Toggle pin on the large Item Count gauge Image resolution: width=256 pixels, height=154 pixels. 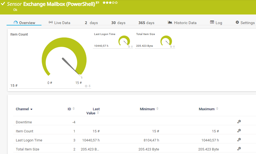pyautogui.click(x=90, y=86)
